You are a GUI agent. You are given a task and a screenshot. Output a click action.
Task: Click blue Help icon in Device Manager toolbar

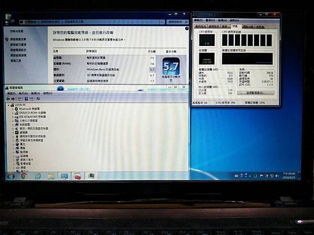tap(26, 99)
